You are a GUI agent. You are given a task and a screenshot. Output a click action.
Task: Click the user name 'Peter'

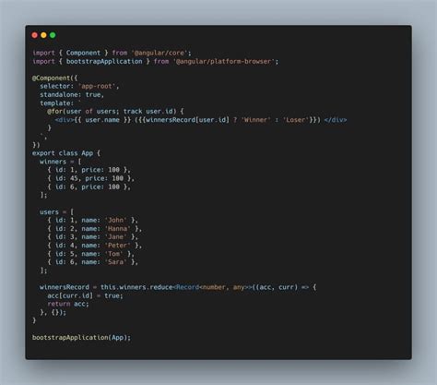point(117,246)
